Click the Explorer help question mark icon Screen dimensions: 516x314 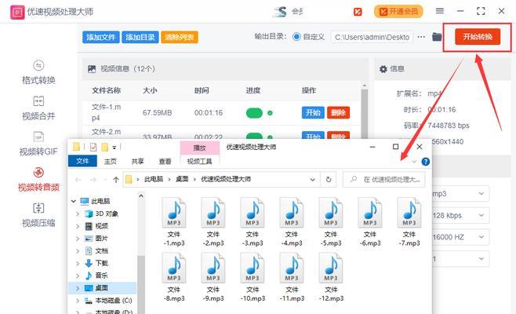(425, 162)
